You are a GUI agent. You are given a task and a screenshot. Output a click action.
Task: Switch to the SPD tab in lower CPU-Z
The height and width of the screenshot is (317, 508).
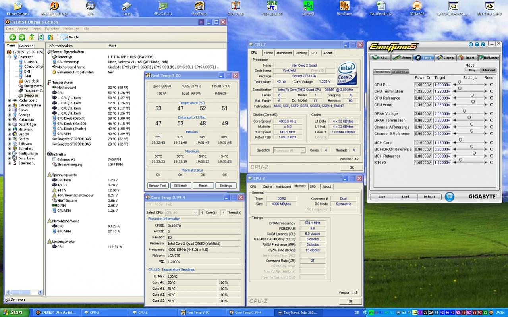click(313, 186)
